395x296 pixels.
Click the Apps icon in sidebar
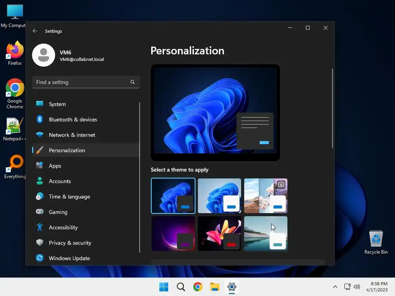[40, 165]
